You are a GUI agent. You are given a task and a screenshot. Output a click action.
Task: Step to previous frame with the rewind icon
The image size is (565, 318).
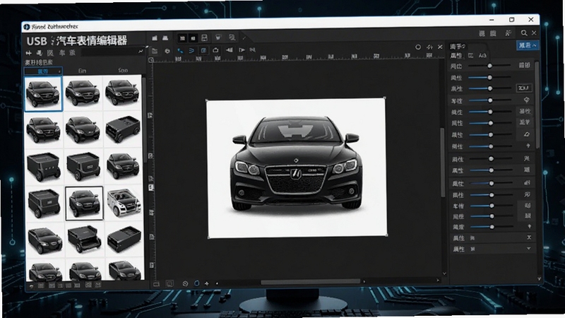coord(229,50)
